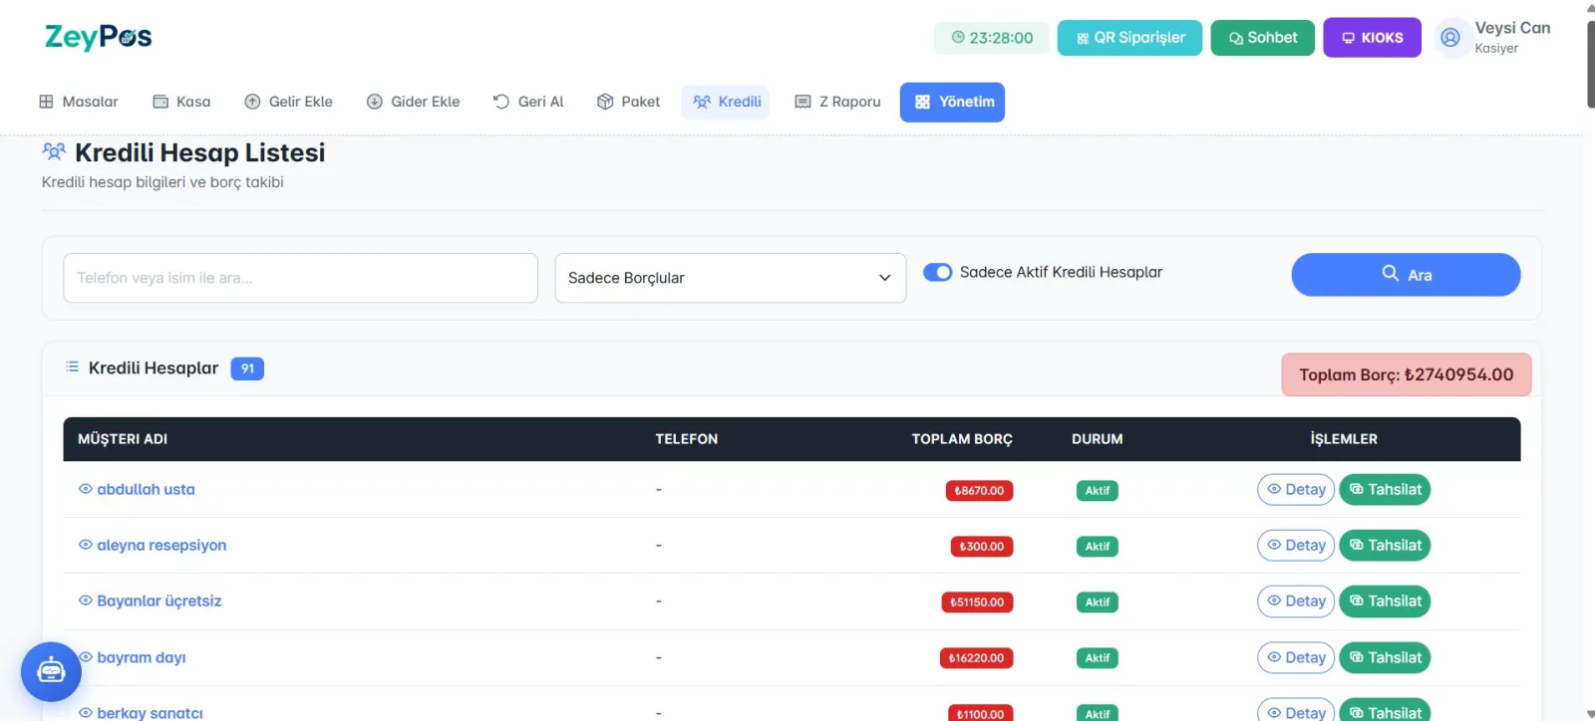Click Tahsilat for abdullah usta
This screenshot has height=721, width=1595.
(x=1385, y=490)
